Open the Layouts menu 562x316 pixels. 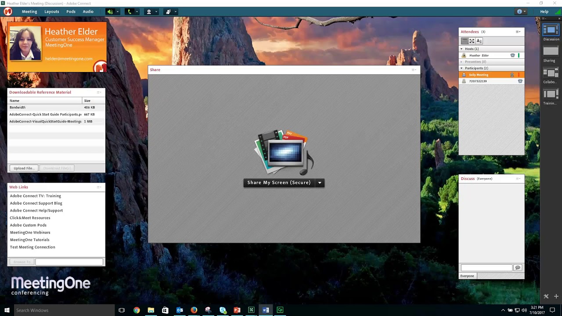(51, 12)
